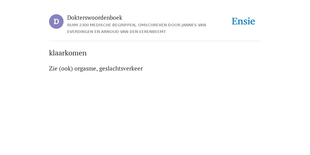Click the author name JANNES

point(189,25)
